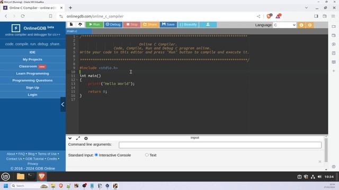This screenshot has height=190, width=339.
Task: Open a new browser tab with plus
Action: coord(70,8)
